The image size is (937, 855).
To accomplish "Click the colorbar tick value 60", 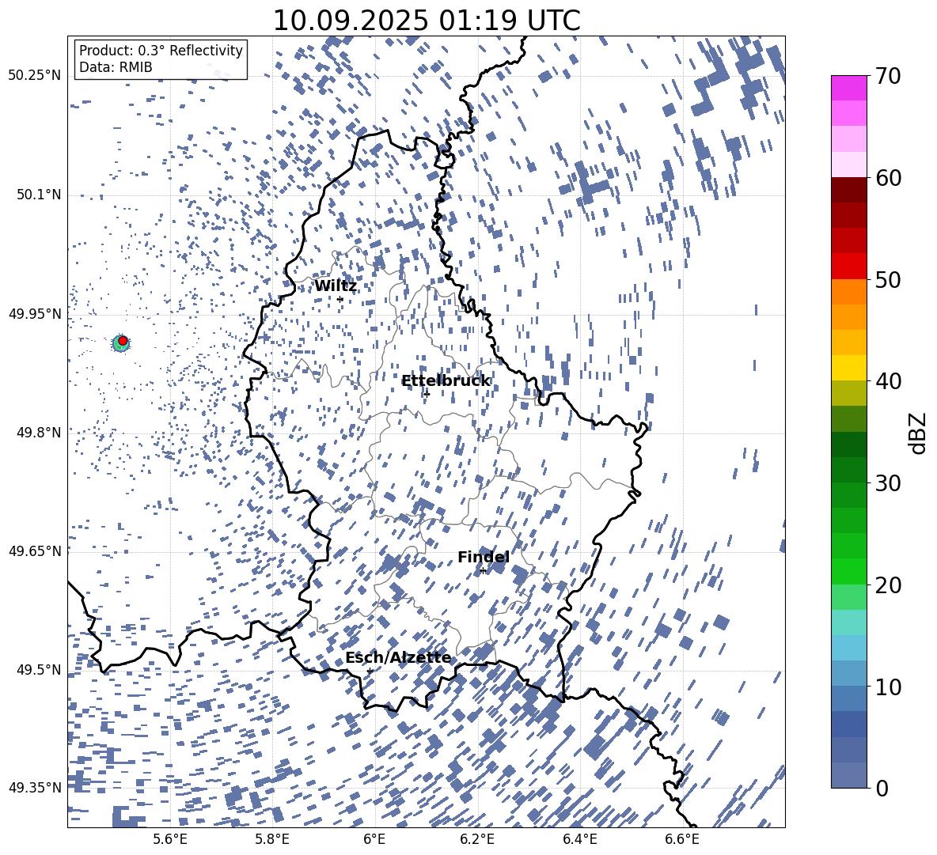I will click(x=889, y=178).
